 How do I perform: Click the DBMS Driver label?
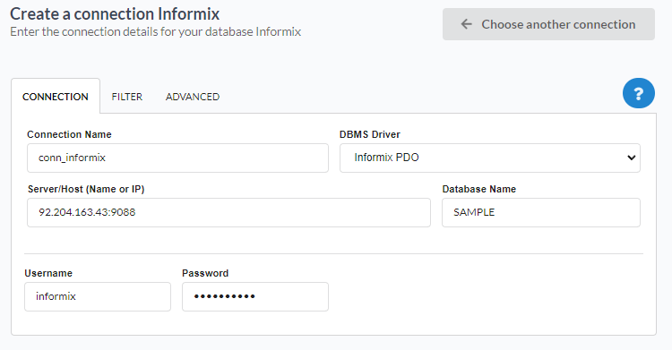coord(369,134)
